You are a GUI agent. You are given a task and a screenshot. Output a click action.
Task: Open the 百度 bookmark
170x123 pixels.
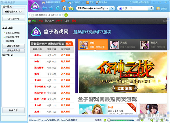[x=90, y=2]
